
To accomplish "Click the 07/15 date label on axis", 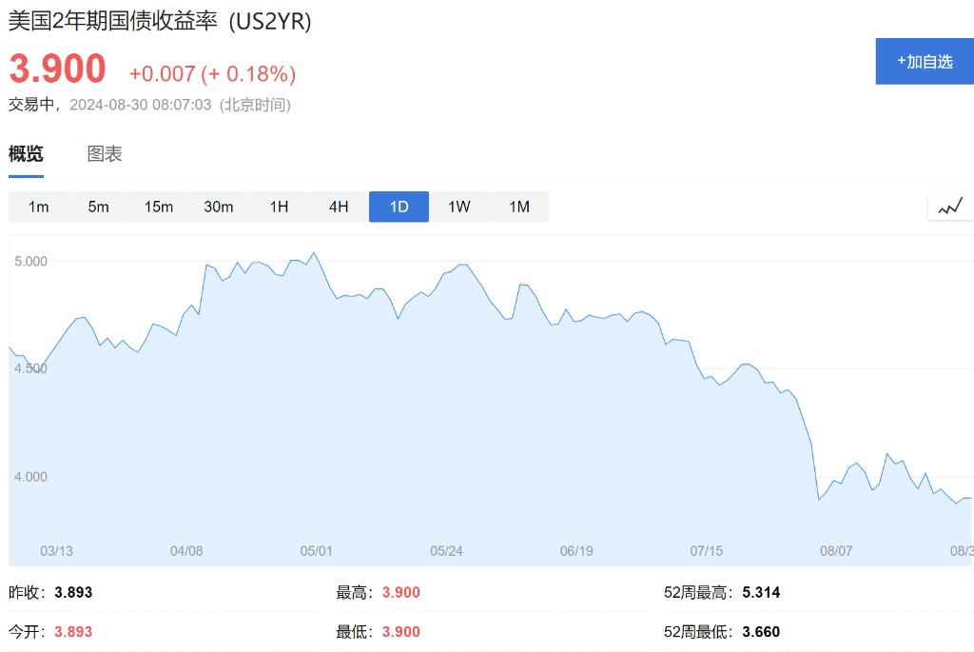I will pyautogui.click(x=707, y=551).
